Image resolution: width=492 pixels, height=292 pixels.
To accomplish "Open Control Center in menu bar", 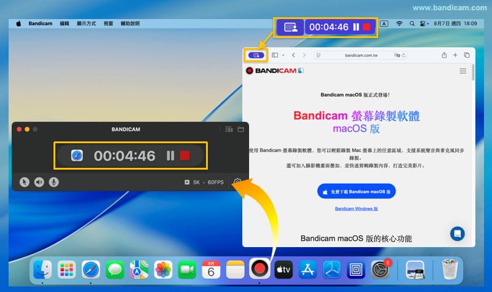I will click(x=424, y=23).
